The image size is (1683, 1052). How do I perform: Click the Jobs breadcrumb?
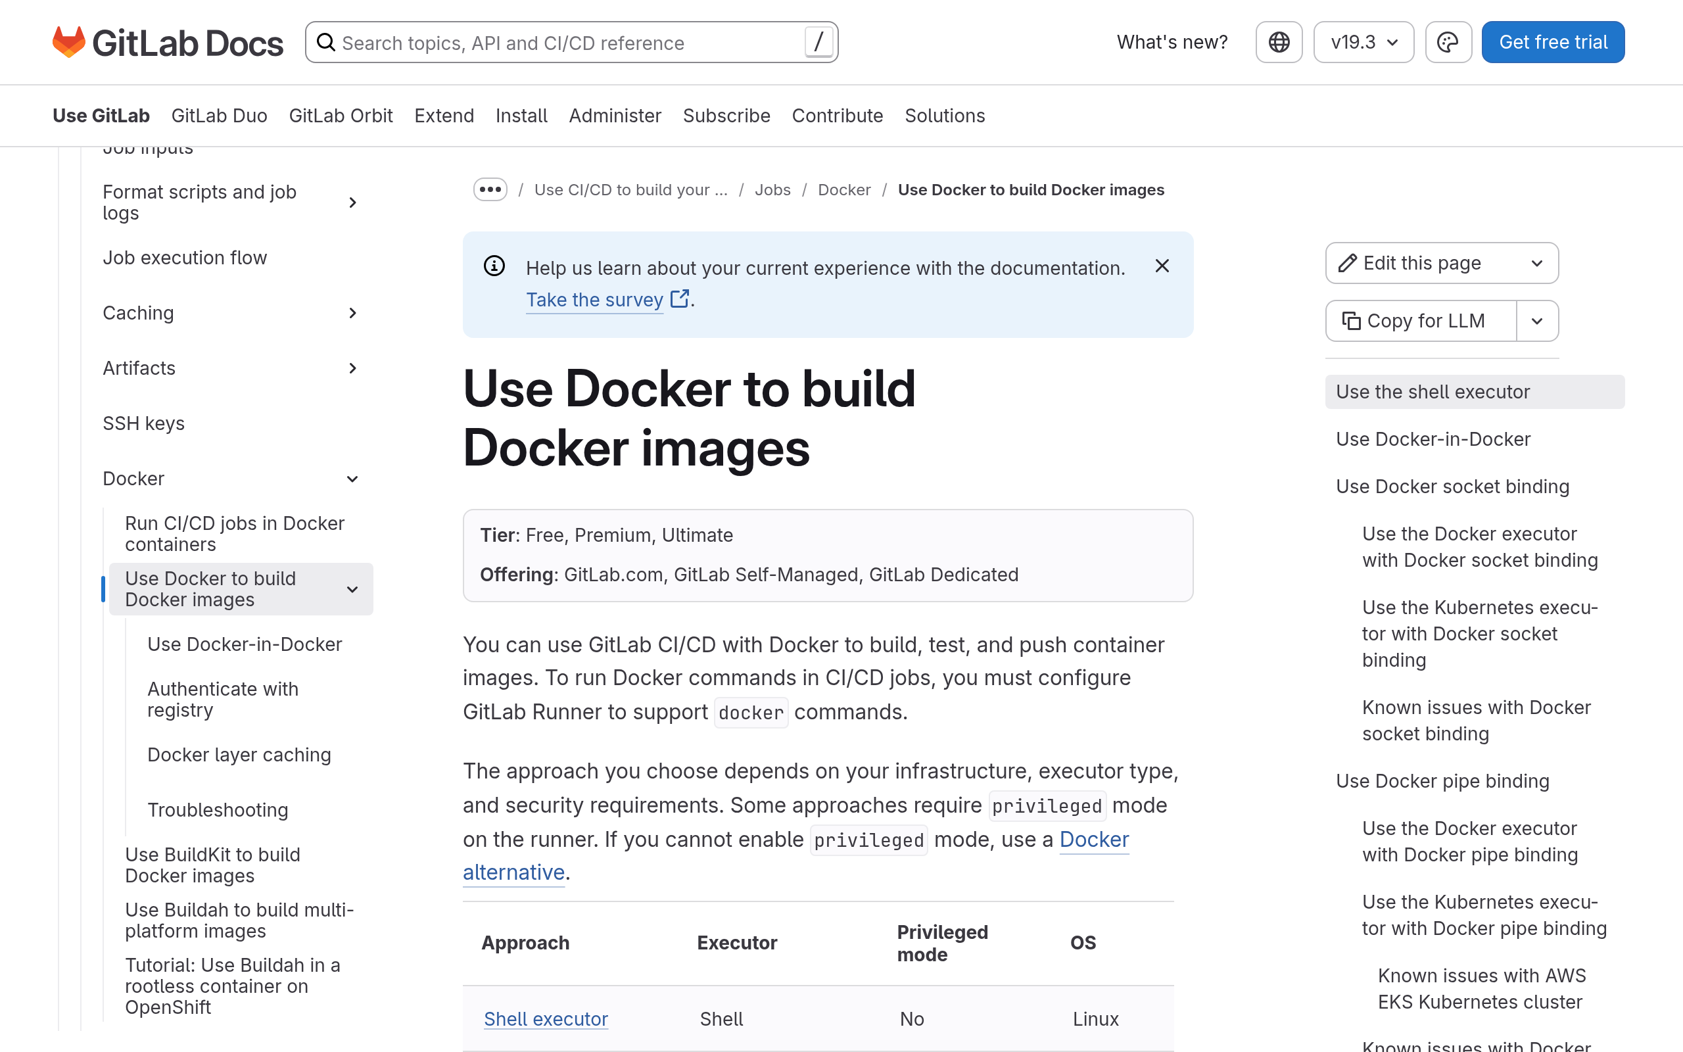pyautogui.click(x=772, y=190)
